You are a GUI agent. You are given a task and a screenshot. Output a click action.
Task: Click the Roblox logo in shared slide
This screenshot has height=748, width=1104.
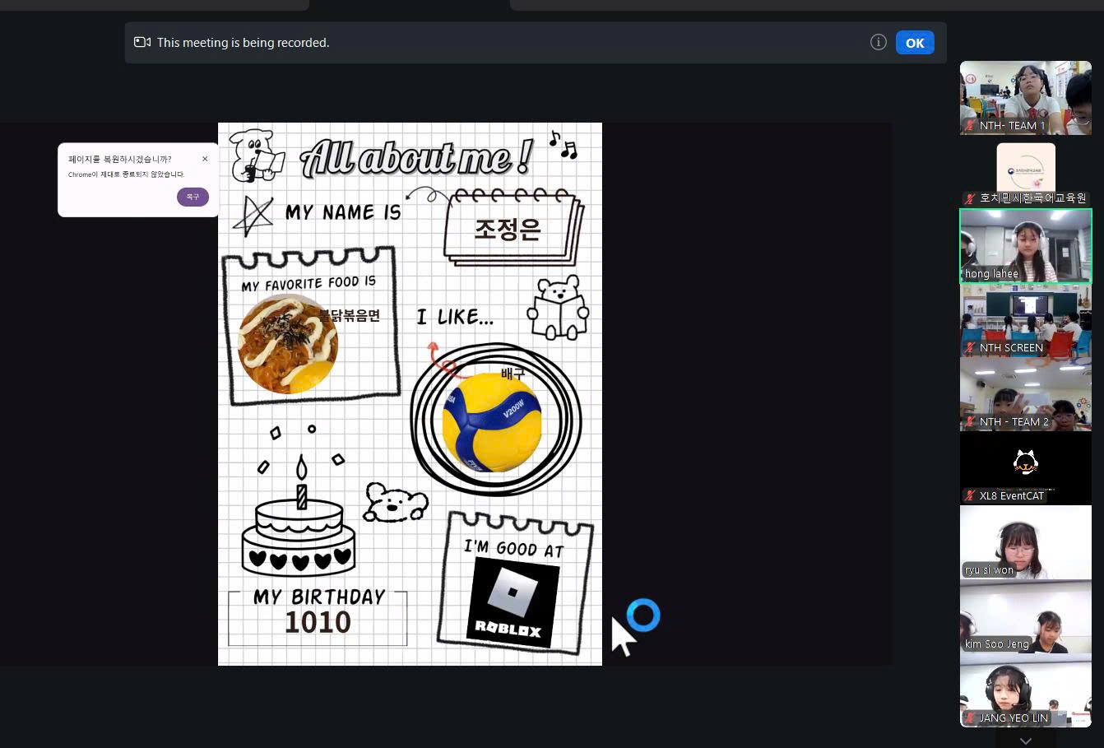click(513, 602)
